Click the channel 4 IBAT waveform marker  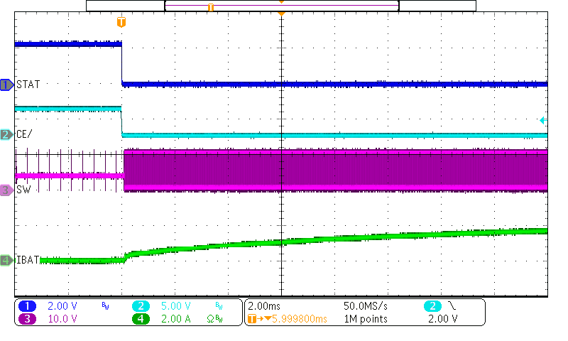pyautogui.click(x=6, y=260)
